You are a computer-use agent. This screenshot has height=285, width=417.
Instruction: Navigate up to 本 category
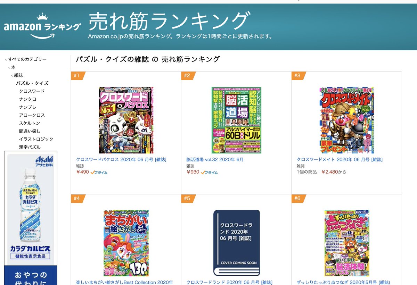pyautogui.click(x=13, y=67)
